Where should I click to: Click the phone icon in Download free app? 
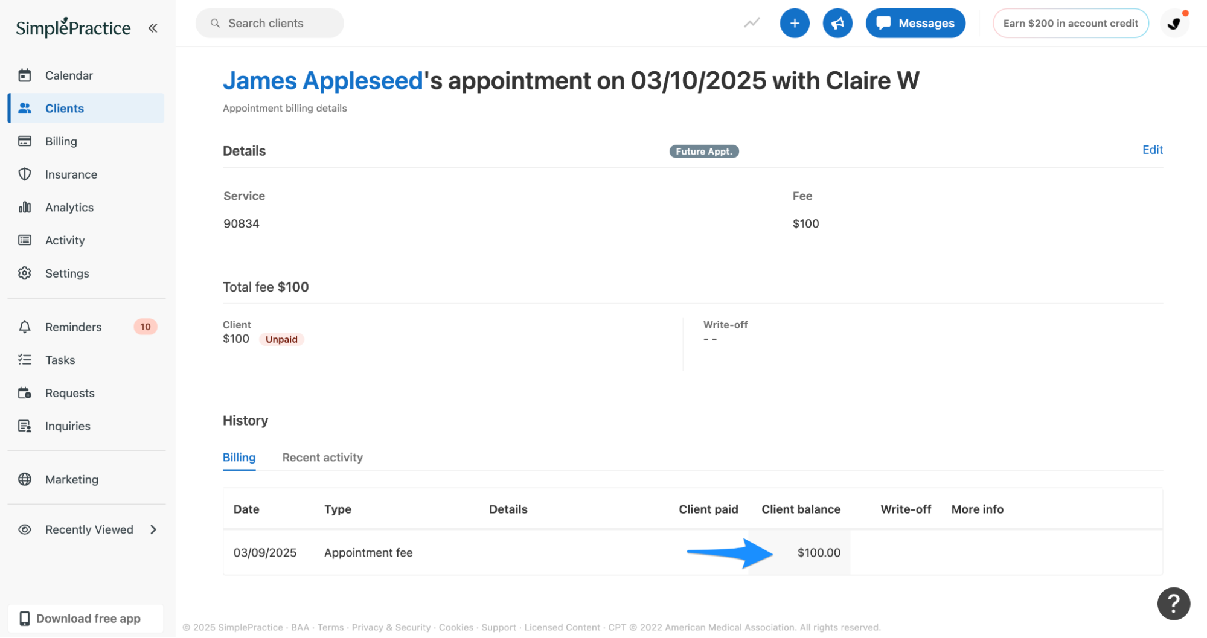[x=25, y=619]
